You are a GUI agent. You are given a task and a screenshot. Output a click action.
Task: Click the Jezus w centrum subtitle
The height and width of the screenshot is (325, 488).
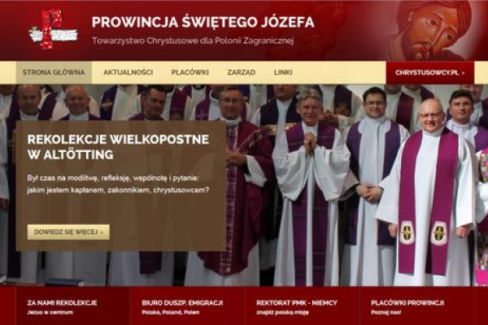[x=50, y=312]
